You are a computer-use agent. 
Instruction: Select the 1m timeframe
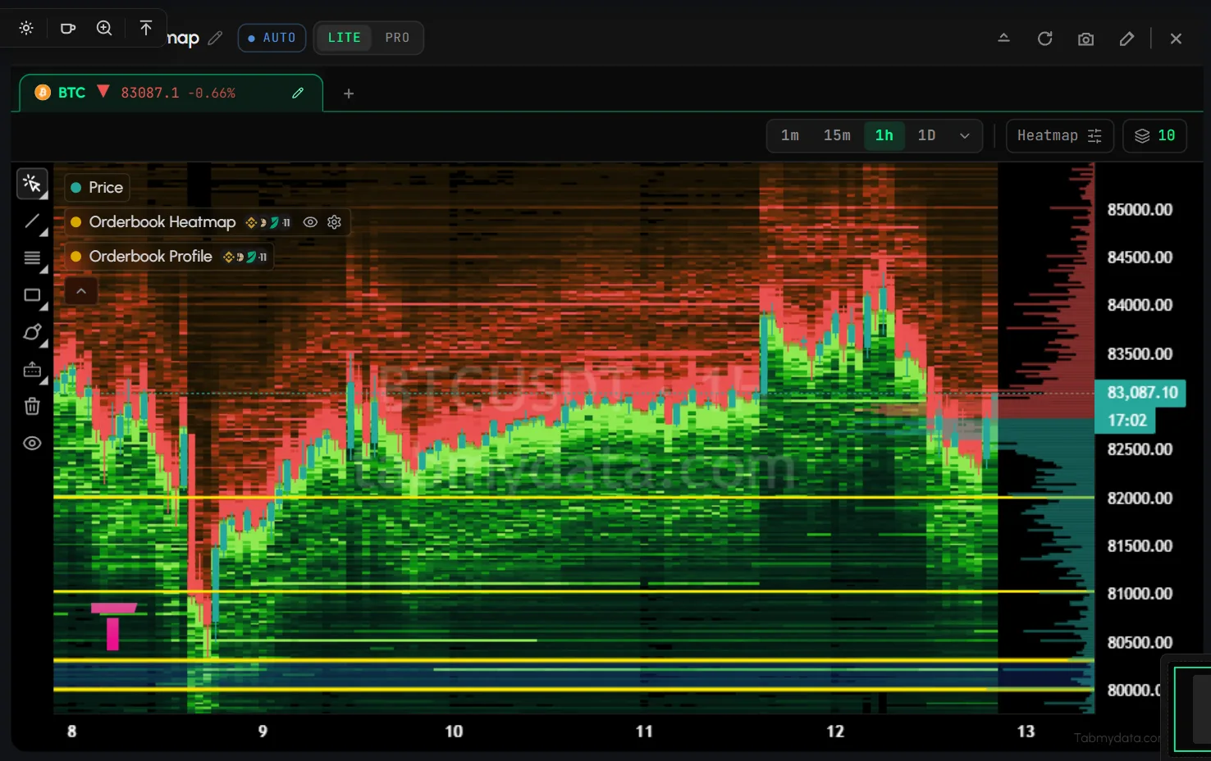click(x=790, y=135)
